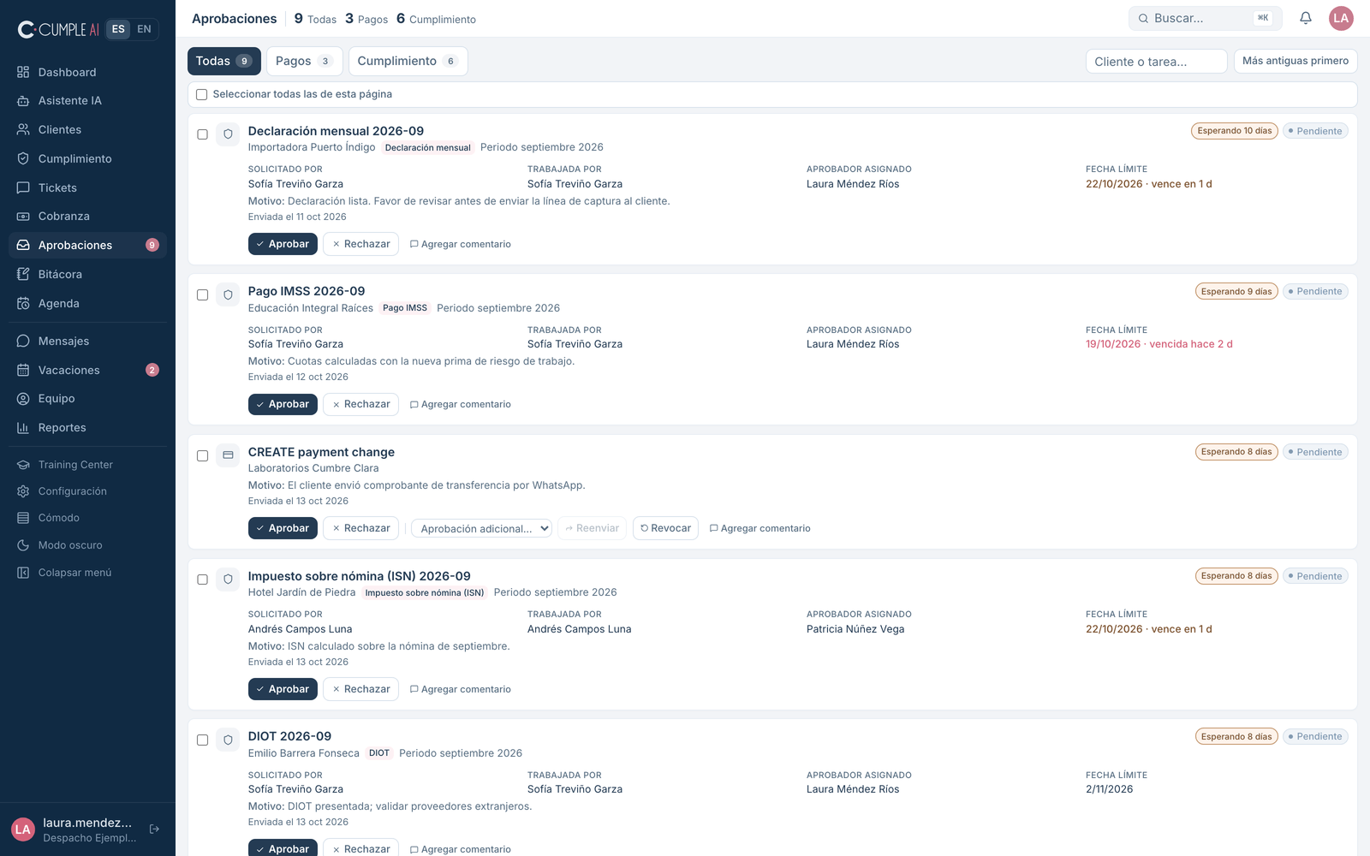This screenshot has height=856, width=1370.
Task: Click the Buscar search field
Action: tap(1206, 18)
